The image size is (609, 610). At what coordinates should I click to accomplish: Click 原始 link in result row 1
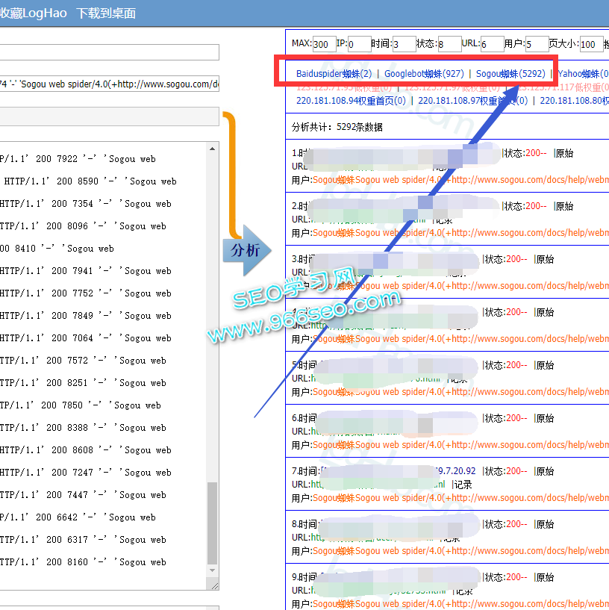564,153
